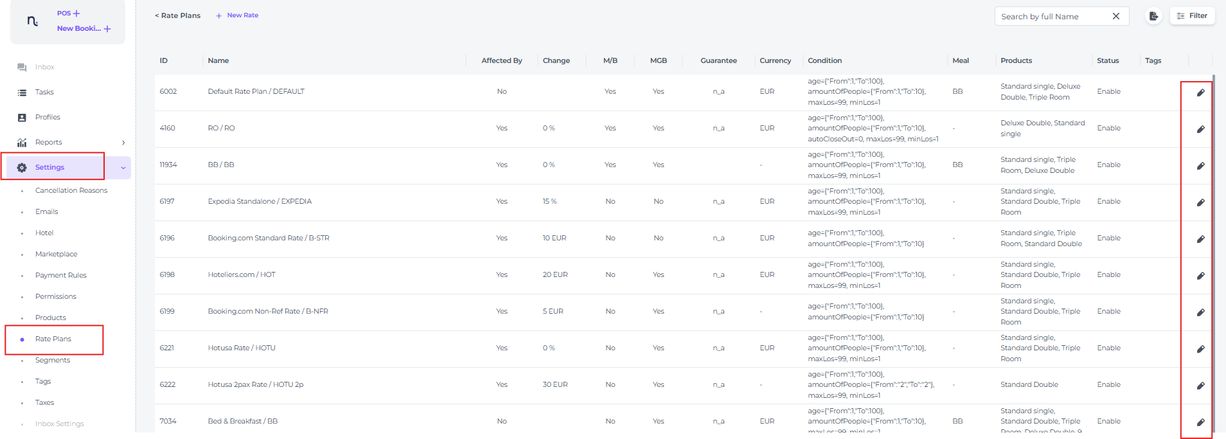Click the edit pencil for Default Rate Plan
1226x439 pixels.
[x=1200, y=93]
